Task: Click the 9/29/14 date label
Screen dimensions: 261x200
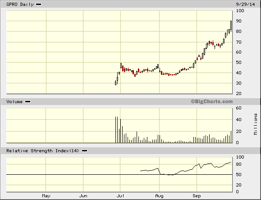Action: [245, 5]
